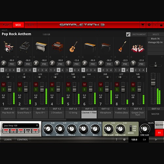The height and width of the screenshot is (164, 164).
Task: Open the Jazz Amp 120 effect dropdown
Action: 21,126
